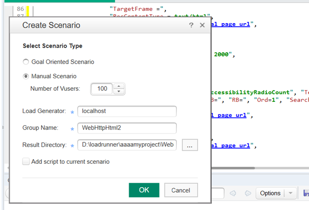
Task: Enable Add script to current scenario
Action: coord(26,162)
